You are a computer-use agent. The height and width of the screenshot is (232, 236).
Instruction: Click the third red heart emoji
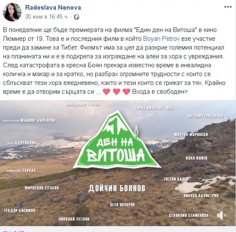coord(127,92)
